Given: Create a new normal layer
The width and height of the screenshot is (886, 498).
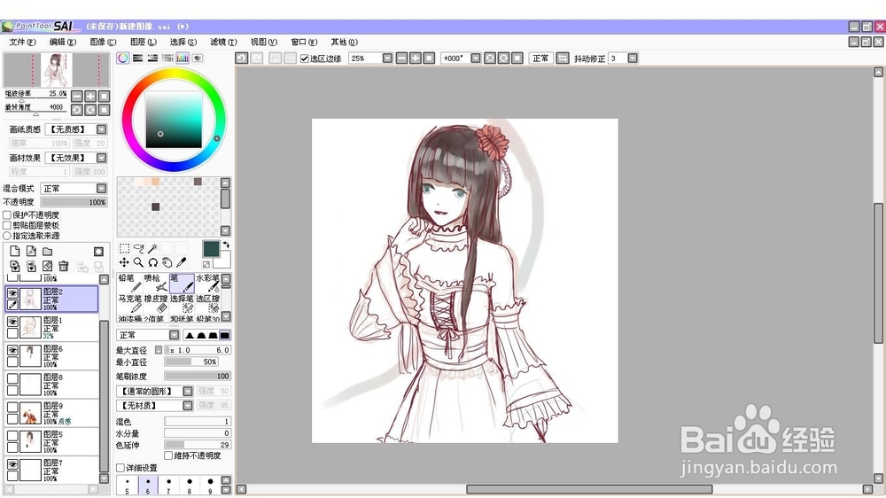Looking at the screenshot, I should tap(15, 251).
